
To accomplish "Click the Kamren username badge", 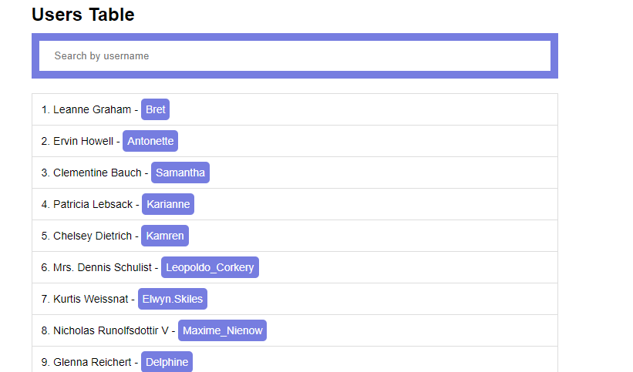I will click(165, 236).
